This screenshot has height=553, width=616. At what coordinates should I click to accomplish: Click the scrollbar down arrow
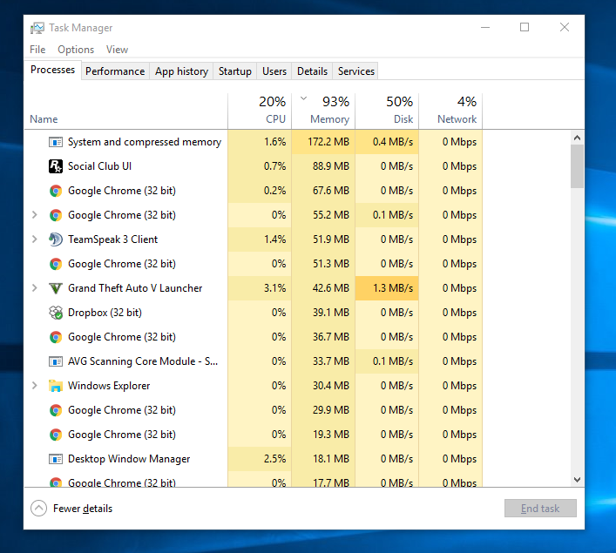(x=577, y=480)
